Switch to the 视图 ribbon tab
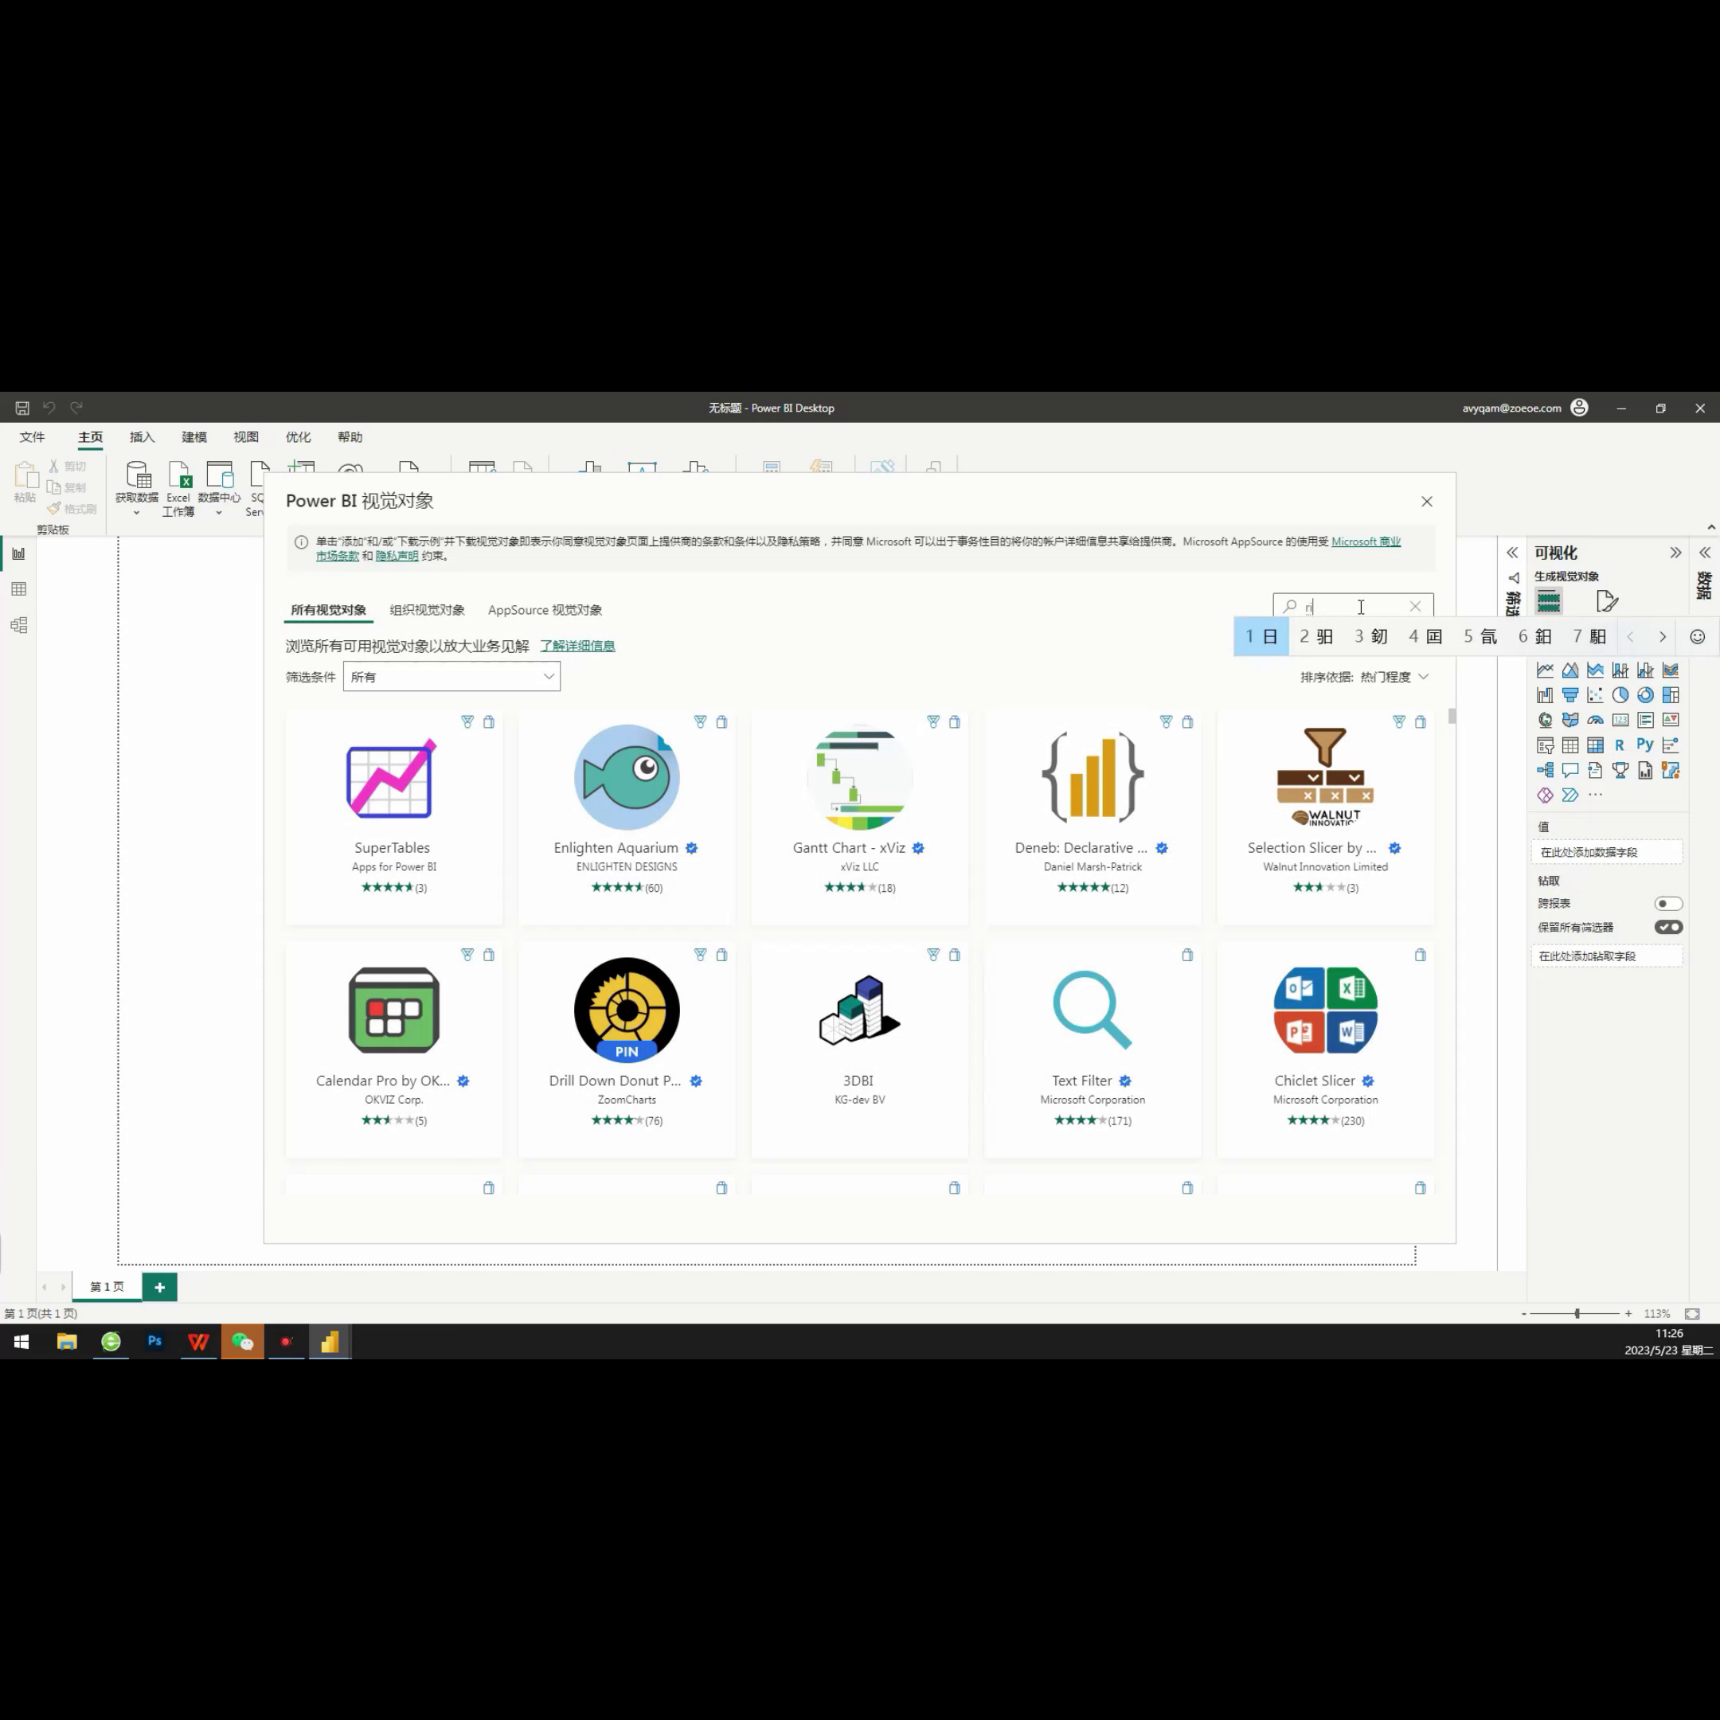The height and width of the screenshot is (1720, 1720). click(x=246, y=437)
